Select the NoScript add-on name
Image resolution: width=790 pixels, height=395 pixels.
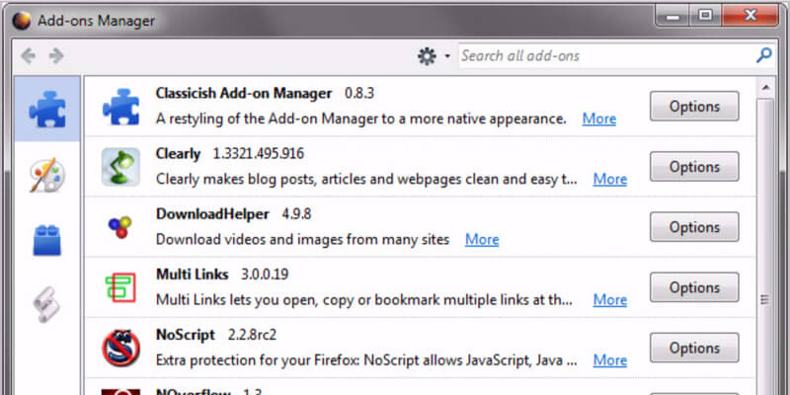click(x=186, y=335)
